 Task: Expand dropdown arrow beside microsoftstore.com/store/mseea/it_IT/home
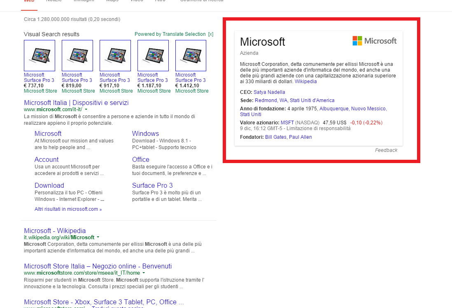coord(144,273)
